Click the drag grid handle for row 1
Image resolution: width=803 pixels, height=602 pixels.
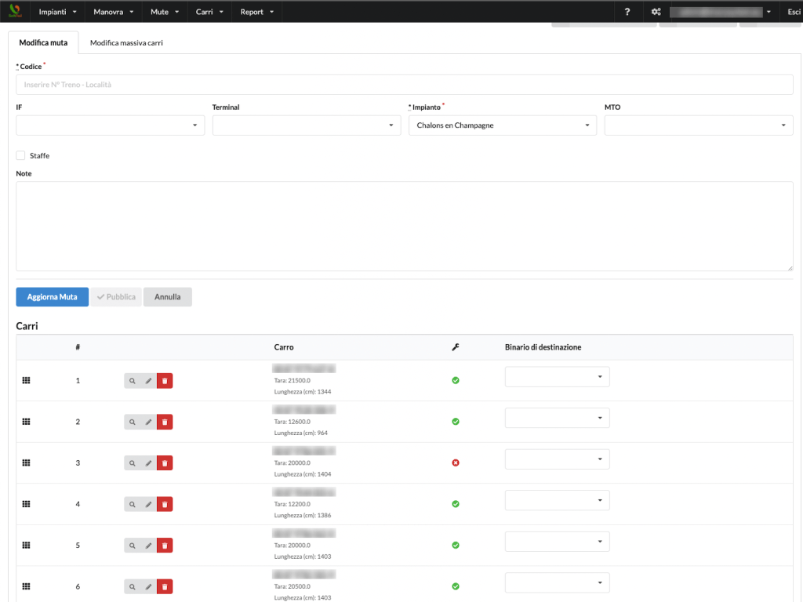26,380
